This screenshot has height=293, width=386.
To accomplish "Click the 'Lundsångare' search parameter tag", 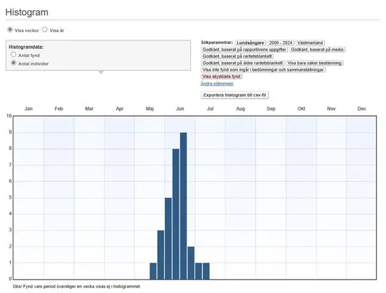I will coord(250,42).
